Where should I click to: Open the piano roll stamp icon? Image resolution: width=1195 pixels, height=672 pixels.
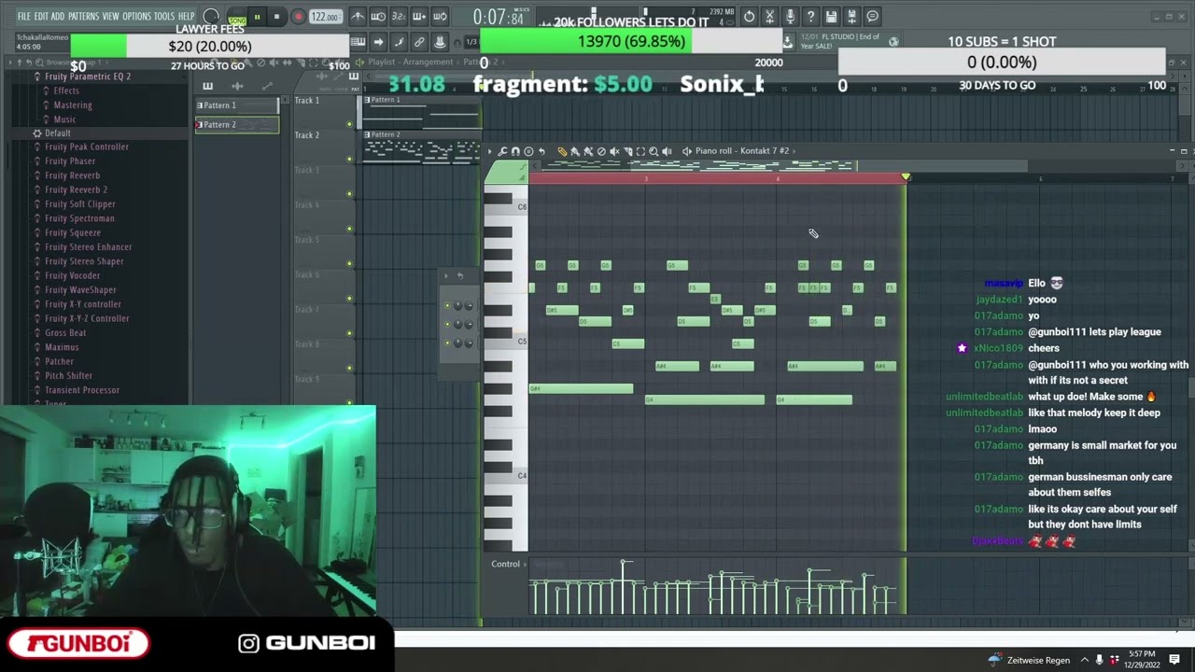click(528, 151)
